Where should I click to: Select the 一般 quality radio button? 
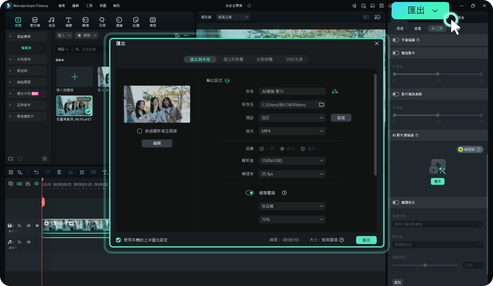point(261,148)
